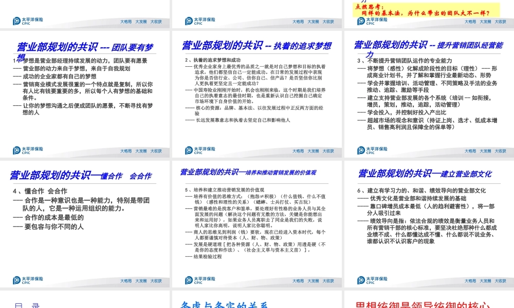The image size is (514, 308).
Task: Click bullet 超越市场的观念和意识
Action: coord(427,124)
